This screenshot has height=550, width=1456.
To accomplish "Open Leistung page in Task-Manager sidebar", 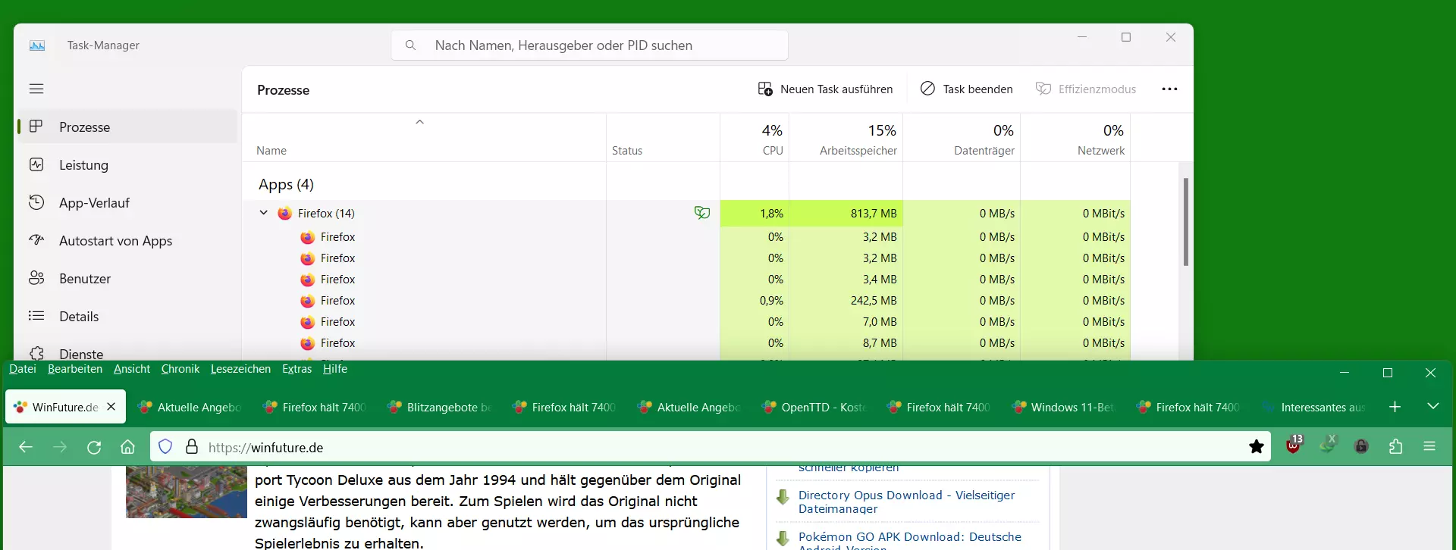I will click(127, 164).
